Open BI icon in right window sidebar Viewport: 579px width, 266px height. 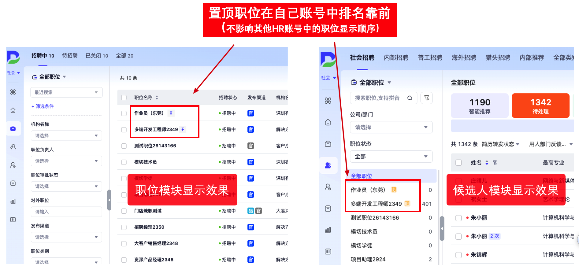point(328,251)
